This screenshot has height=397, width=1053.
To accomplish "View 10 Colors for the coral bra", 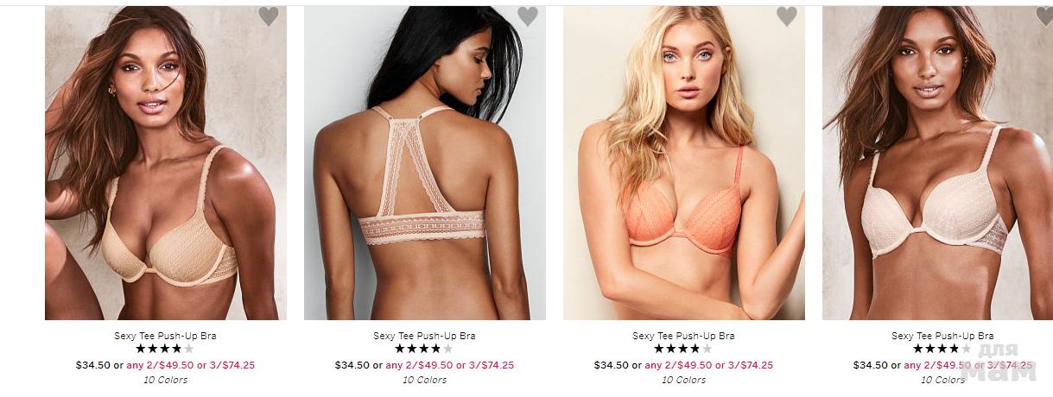I will (683, 380).
